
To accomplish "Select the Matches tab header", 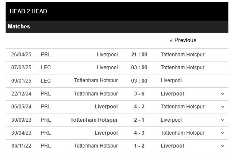I will pyautogui.click(x=19, y=27).
